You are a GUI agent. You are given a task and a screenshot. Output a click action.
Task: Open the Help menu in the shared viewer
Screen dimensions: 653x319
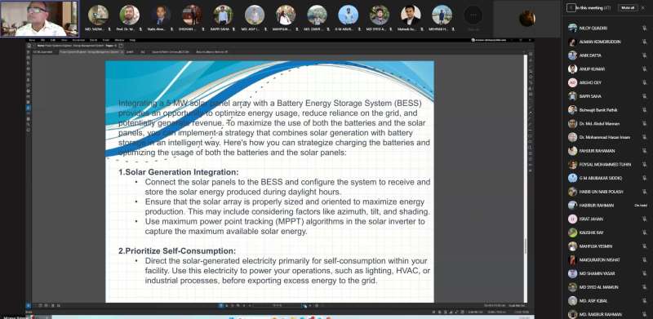coord(132,40)
